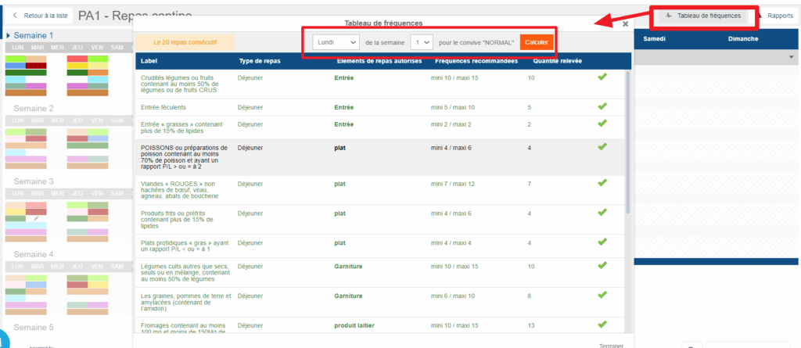Open the Lundi day dropdown

point(336,41)
